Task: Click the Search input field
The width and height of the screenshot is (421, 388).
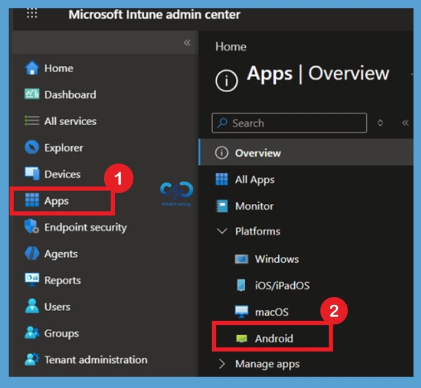Action: [289, 123]
